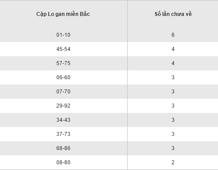Select the 01-10 pair cell
218x170 pixels.
tap(63, 35)
